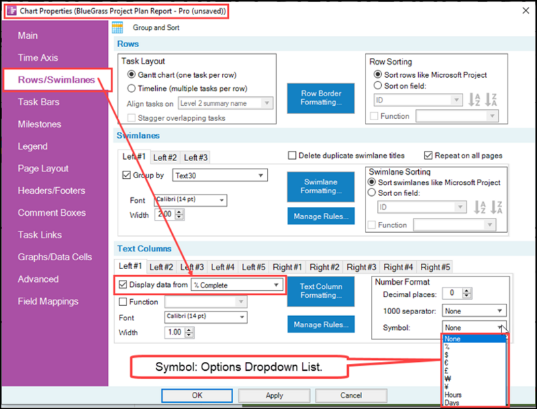The image size is (537, 409).
Task: Toggle Delete duplicate swimlane titles checkbox
Action: pos(292,156)
